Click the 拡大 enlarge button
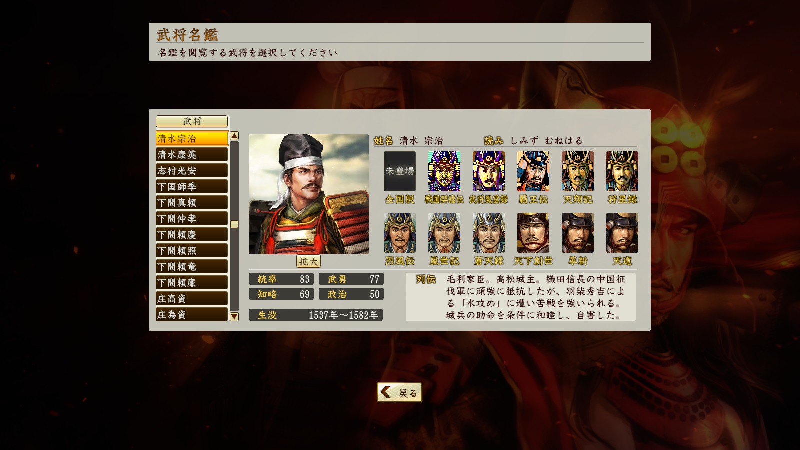Image resolution: width=800 pixels, height=450 pixels. coord(308,261)
